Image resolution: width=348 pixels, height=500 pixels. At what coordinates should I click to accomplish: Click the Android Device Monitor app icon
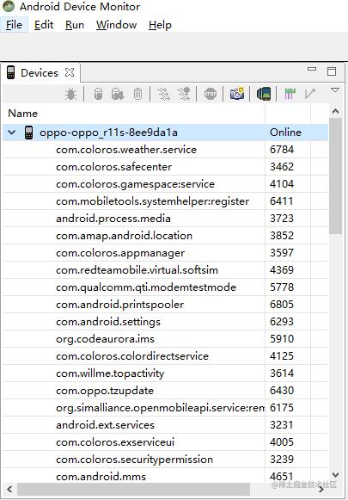tap(9, 6)
